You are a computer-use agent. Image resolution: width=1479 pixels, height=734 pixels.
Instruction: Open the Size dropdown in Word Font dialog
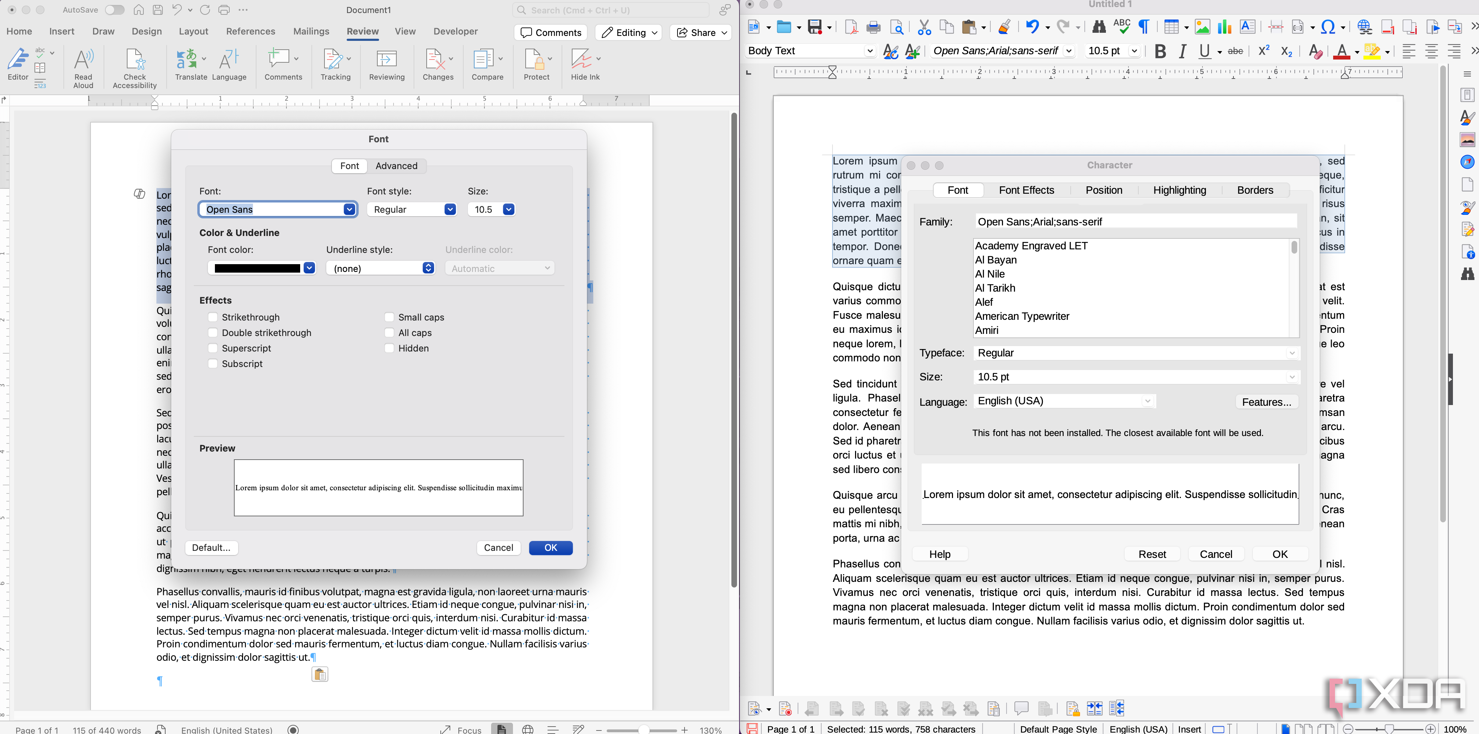[x=509, y=210]
